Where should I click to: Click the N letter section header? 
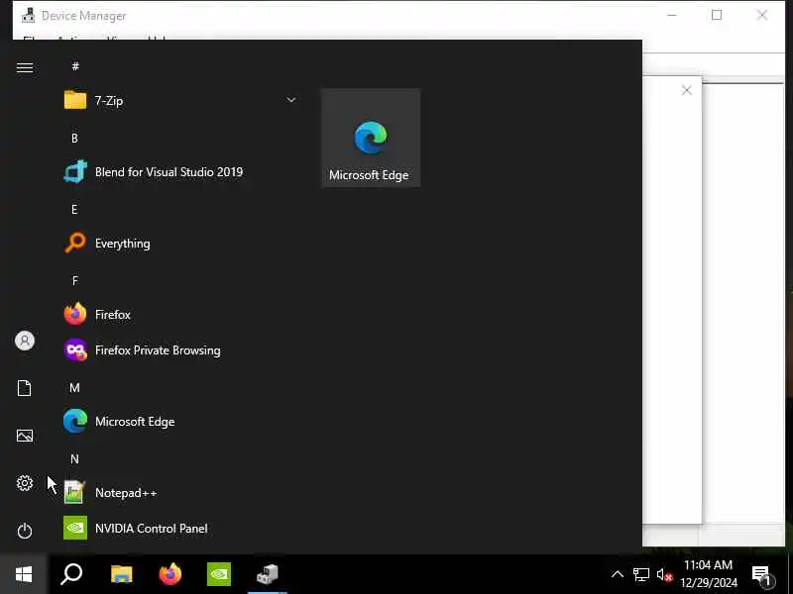[75, 459]
